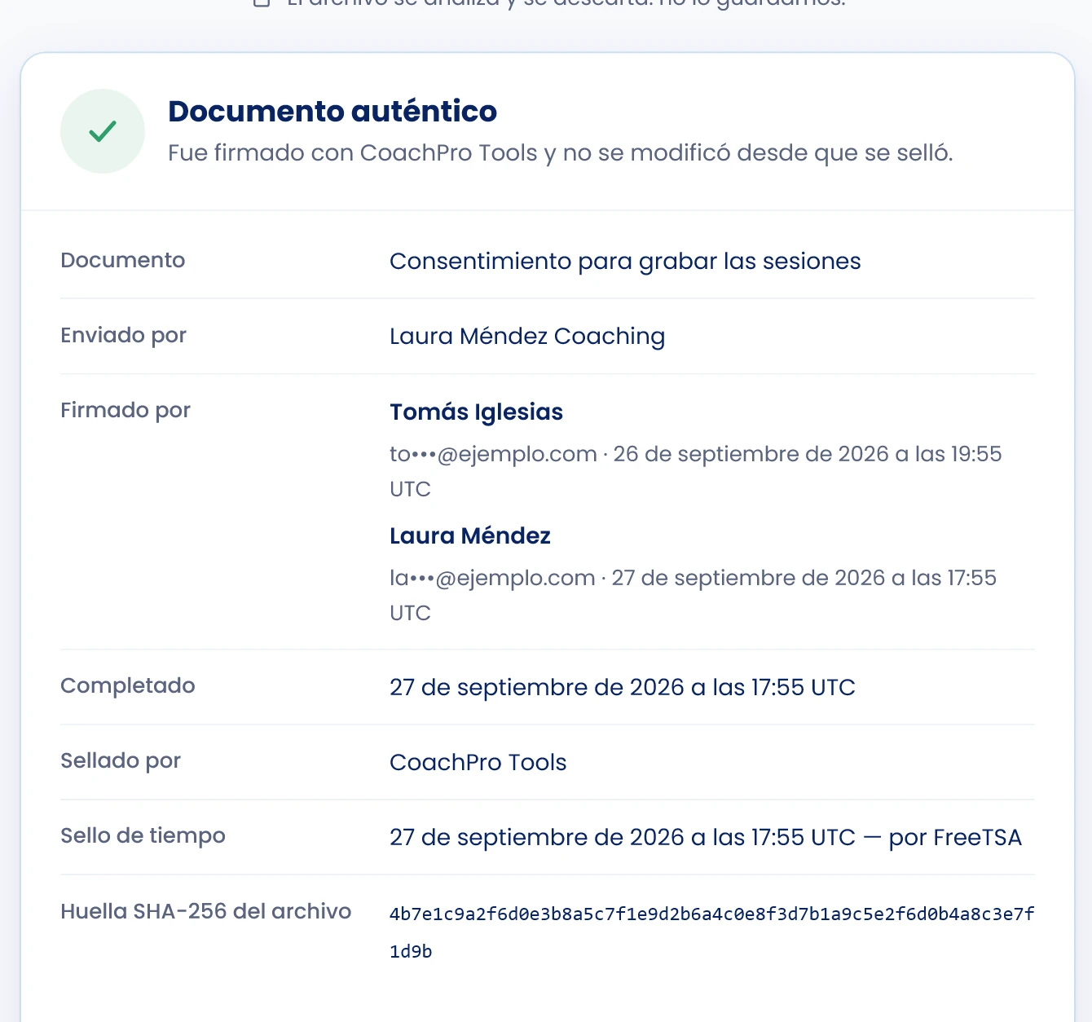Select 'CoachPro Tools' sealed-by value
Image resolution: width=1092 pixels, height=1022 pixels.
pyautogui.click(x=478, y=762)
